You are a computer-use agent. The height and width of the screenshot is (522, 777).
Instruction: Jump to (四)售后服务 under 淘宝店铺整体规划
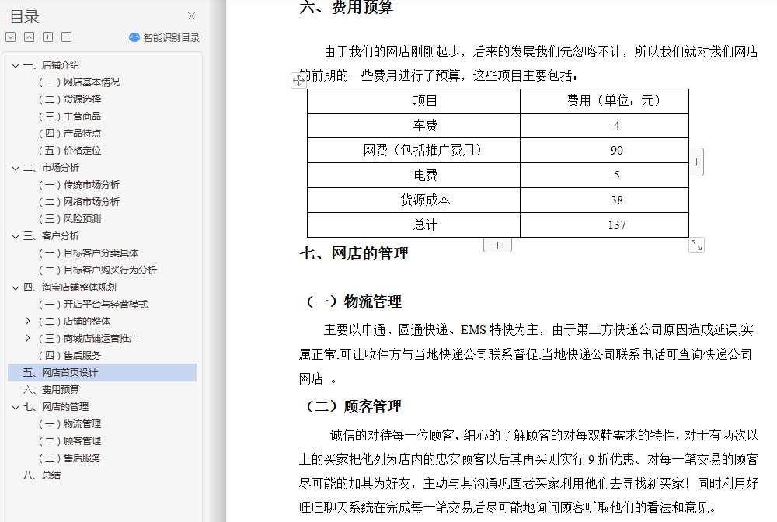(70, 356)
